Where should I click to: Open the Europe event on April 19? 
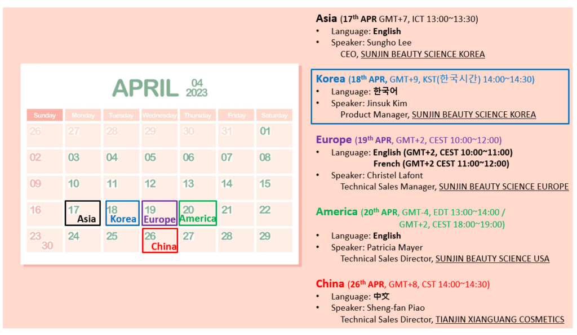pos(159,213)
